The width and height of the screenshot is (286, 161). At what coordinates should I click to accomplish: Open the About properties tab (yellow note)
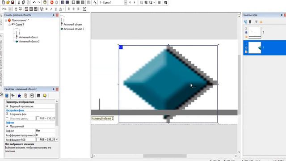click(x=45, y=95)
